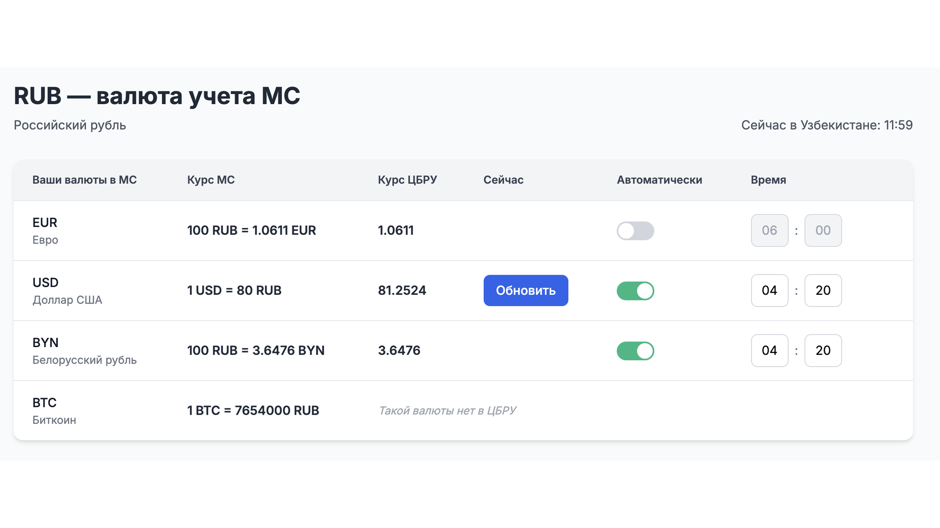Click the BYN hours input field
Screen dimensions: 940x528
coord(769,351)
